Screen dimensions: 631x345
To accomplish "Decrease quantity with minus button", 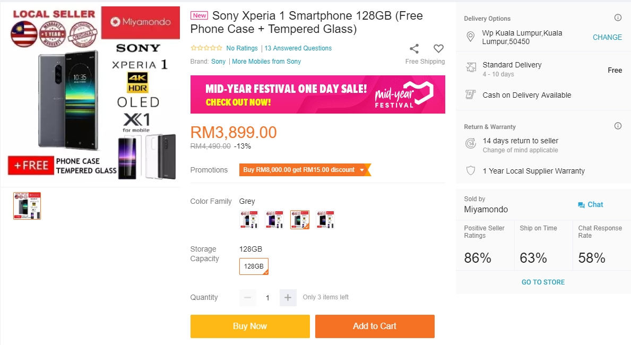I will point(247,298).
